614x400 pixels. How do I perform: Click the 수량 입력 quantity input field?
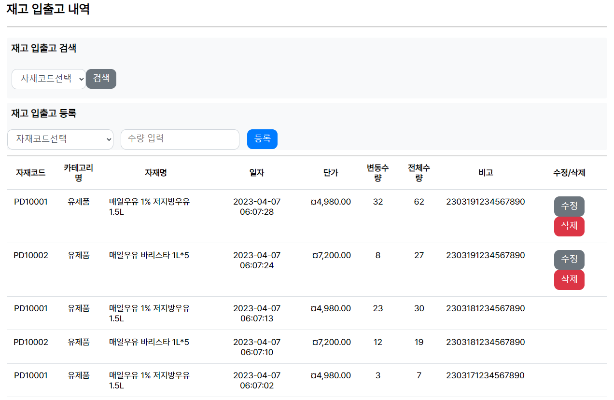pyautogui.click(x=180, y=139)
